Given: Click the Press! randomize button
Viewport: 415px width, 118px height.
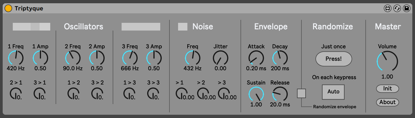Looking at the screenshot, I should tap(334, 59).
